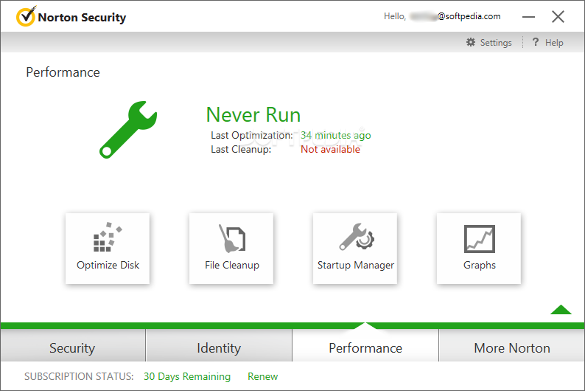Launch the File Cleanup tool

[231, 249]
